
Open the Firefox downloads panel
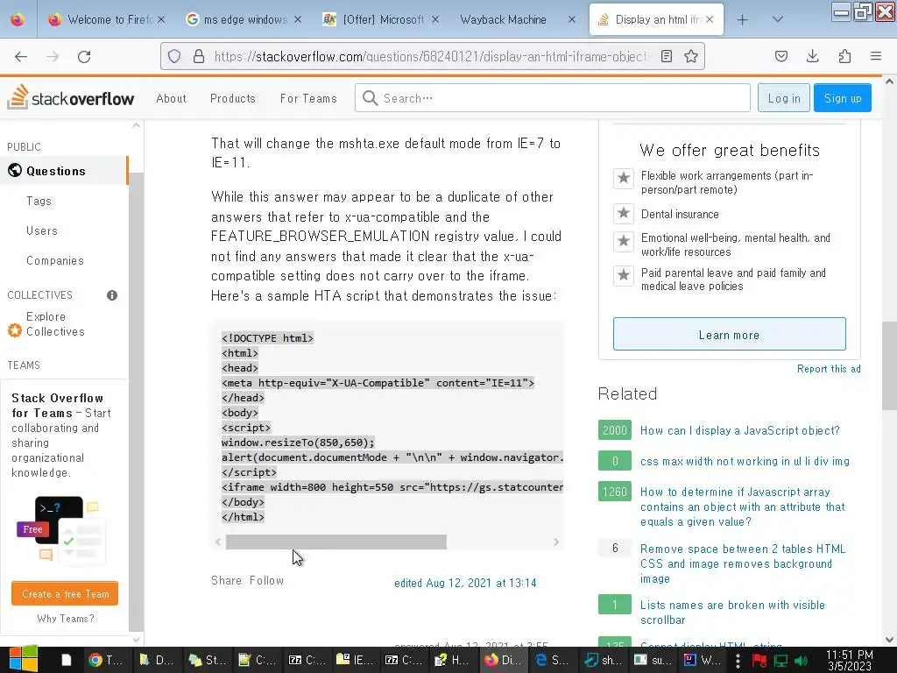(x=812, y=56)
